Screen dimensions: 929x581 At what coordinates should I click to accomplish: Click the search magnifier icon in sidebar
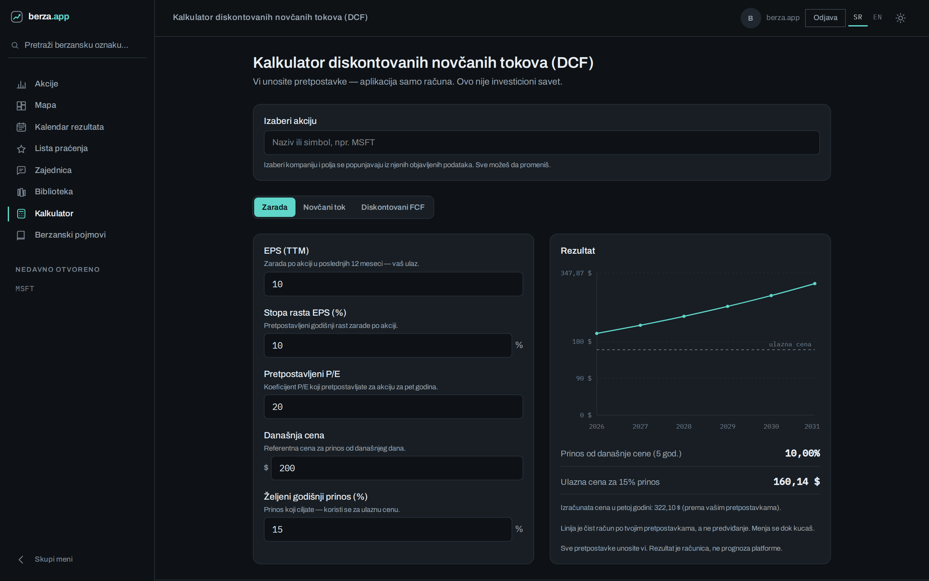(x=15, y=45)
